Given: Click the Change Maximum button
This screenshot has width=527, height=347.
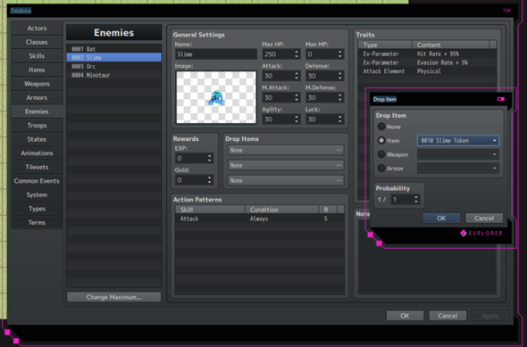Looking at the screenshot, I should (x=114, y=297).
